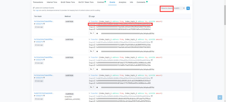
Task: Clear the topic0 filter with X
Action: click(184, 8)
